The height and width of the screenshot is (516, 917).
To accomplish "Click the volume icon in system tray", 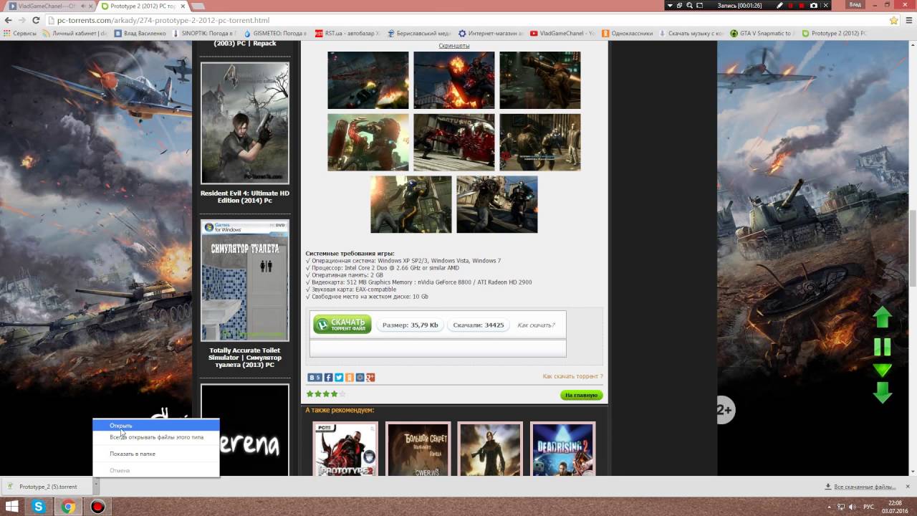I will tap(853, 507).
